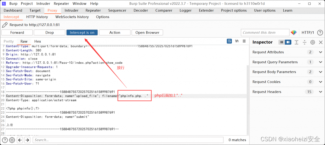This screenshot has width=325, height=145.
Task: Open the Action button menu
Action: [x=115, y=33]
